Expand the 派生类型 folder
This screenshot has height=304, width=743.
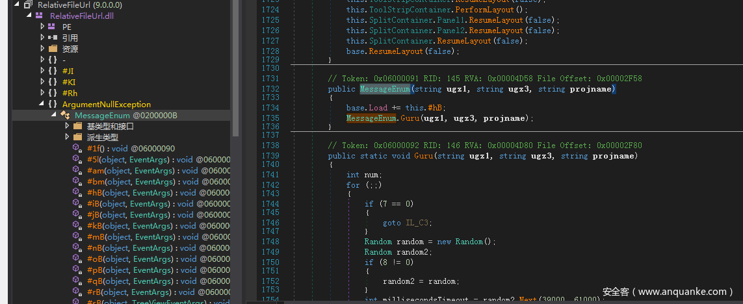pyautogui.click(x=67, y=137)
